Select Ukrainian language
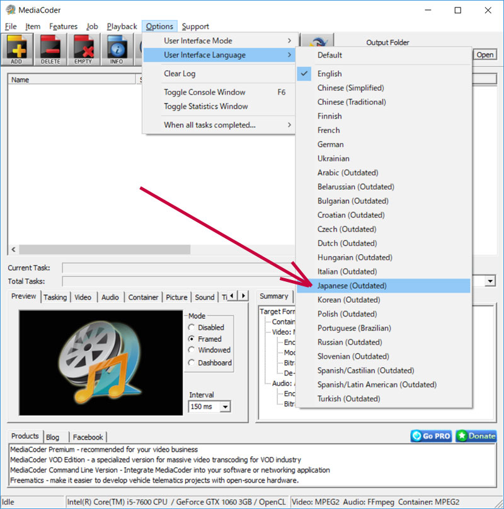Image resolution: width=504 pixels, height=509 pixels. 383,158
